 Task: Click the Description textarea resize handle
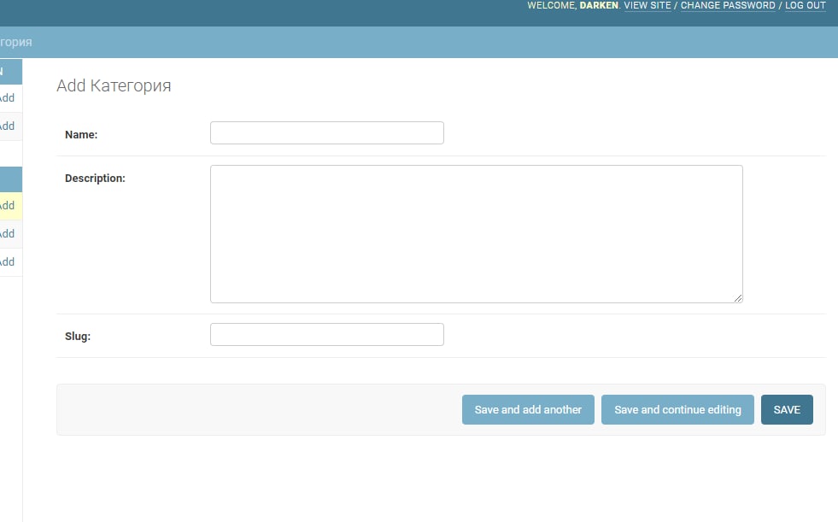[738, 298]
